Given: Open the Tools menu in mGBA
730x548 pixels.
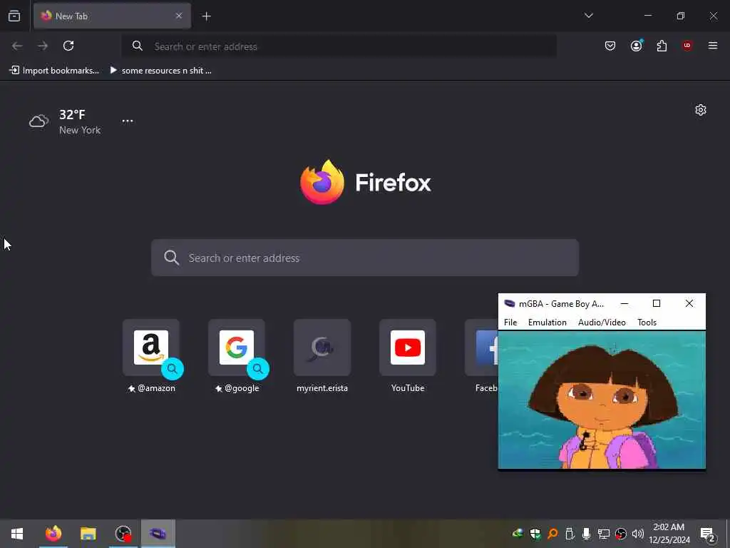Looking at the screenshot, I should click(647, 323).
